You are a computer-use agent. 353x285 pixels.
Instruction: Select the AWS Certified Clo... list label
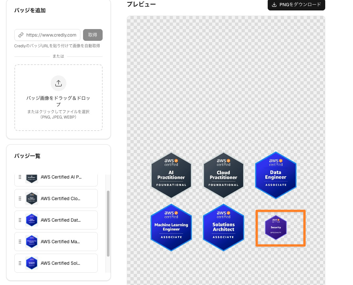point(60,198)
